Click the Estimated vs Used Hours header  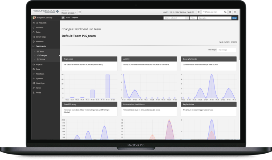(149, 105)
